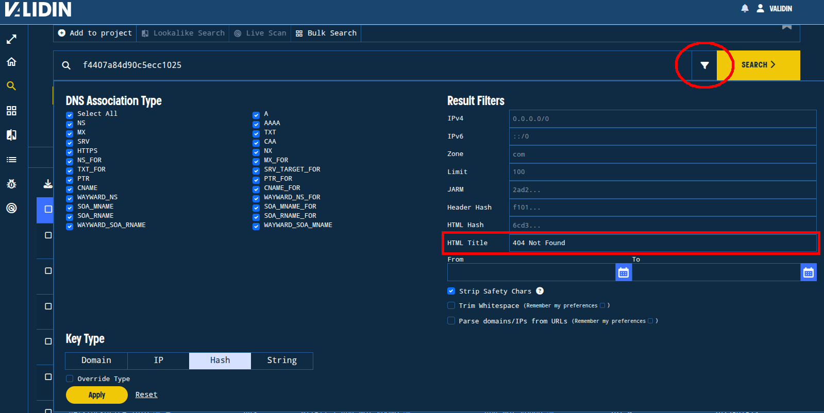Click the IPv4 filter field
Viewport: 824px width, 413px height.
tap(663, 118)
